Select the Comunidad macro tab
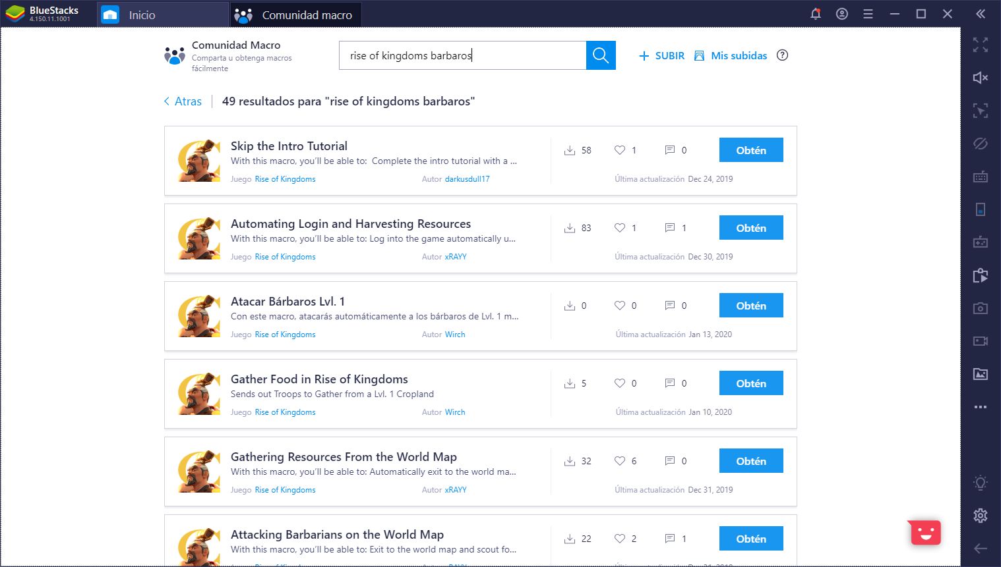The width and height of the screenshot is (1001, 567). click(295, 14)
